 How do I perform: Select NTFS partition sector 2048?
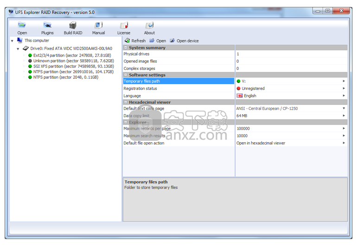point(66,77)
